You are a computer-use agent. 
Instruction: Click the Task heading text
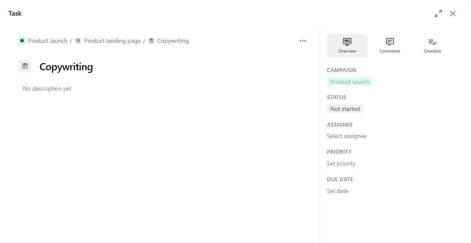[15, 14]
